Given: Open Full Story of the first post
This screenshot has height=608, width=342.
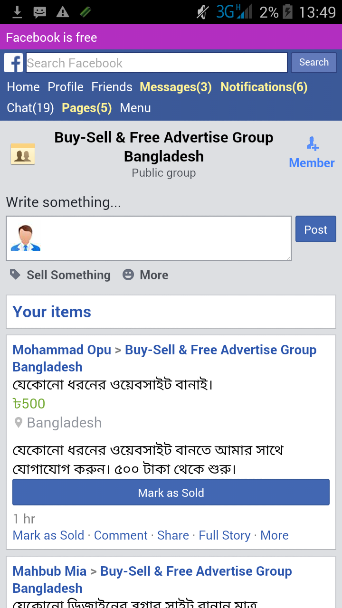Looking at the screenshot, I should 225,535.
